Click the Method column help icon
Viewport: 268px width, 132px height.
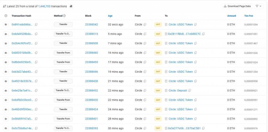point(64,16)
